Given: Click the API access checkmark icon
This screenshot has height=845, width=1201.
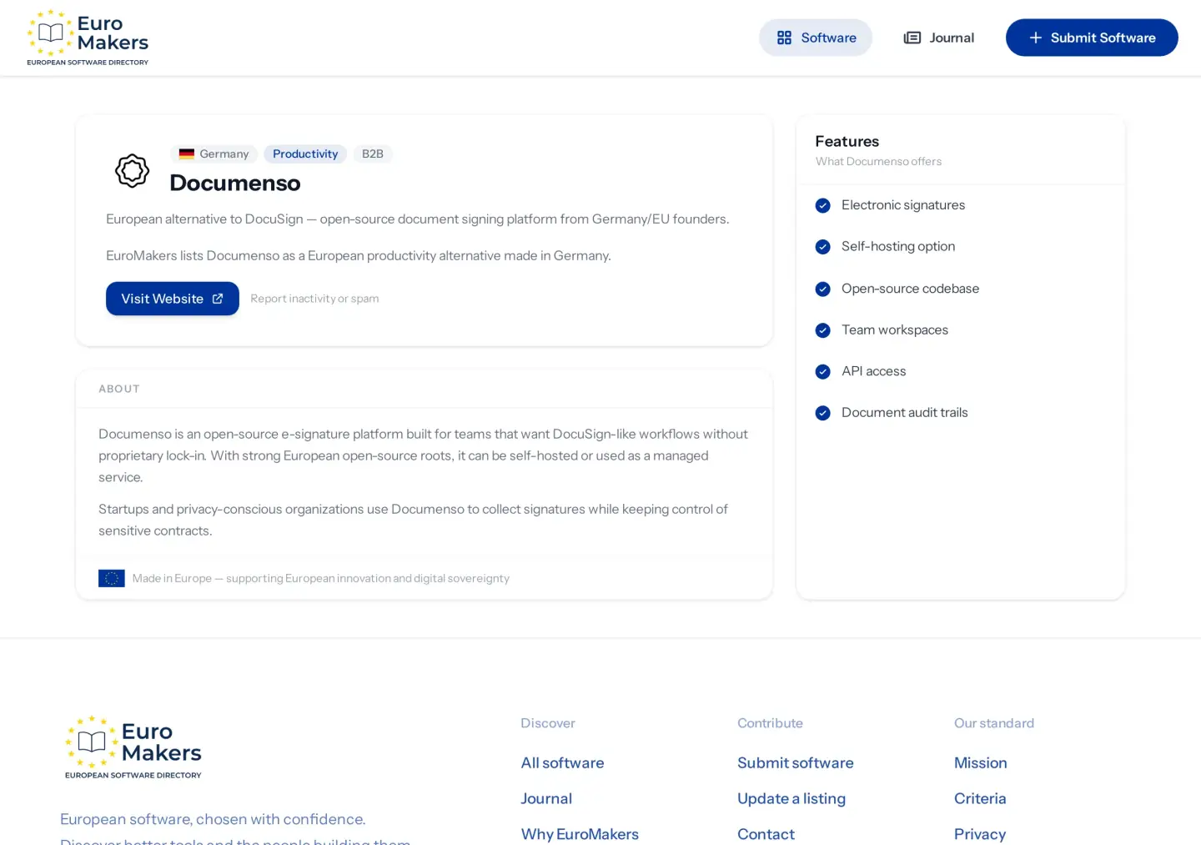Looking at the screenshot, I should pos(822,371).
